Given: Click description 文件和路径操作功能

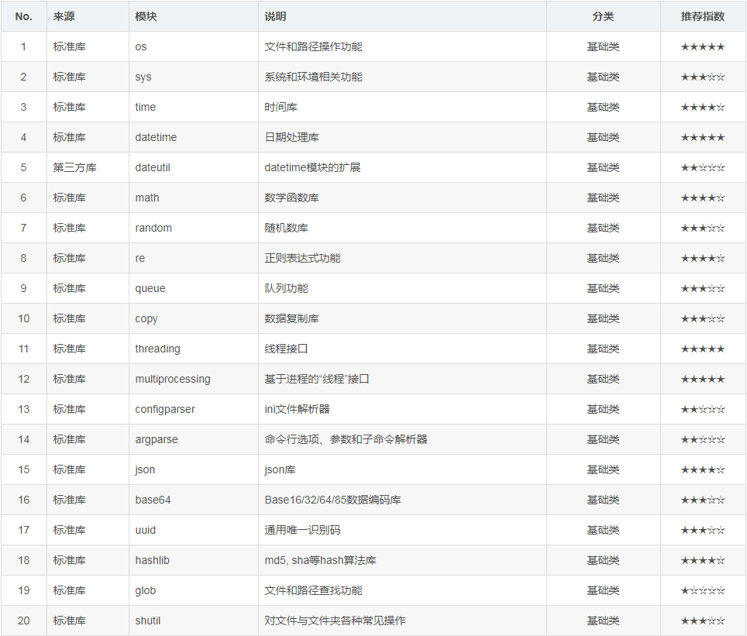Looking at the screenshot, I should pos(314,46).
